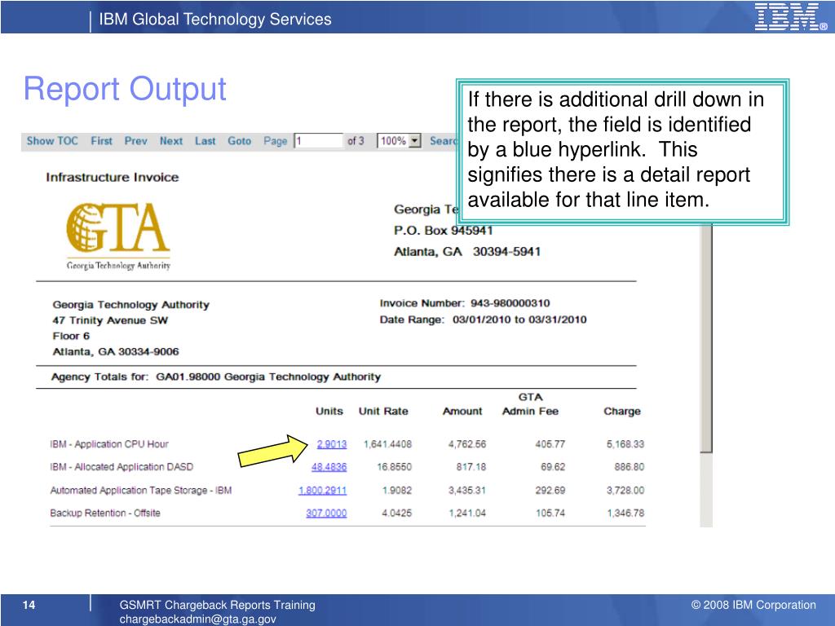Viewport: 835px width, 626px height.
Task: Click the unit rate value 1,641.4408
Action: 387,444
